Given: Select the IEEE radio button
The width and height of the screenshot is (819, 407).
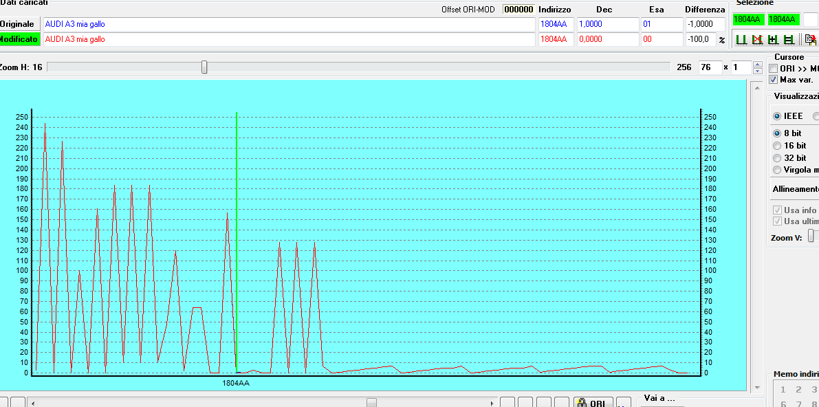Looking at the screenshot, I should click(778, 116).
